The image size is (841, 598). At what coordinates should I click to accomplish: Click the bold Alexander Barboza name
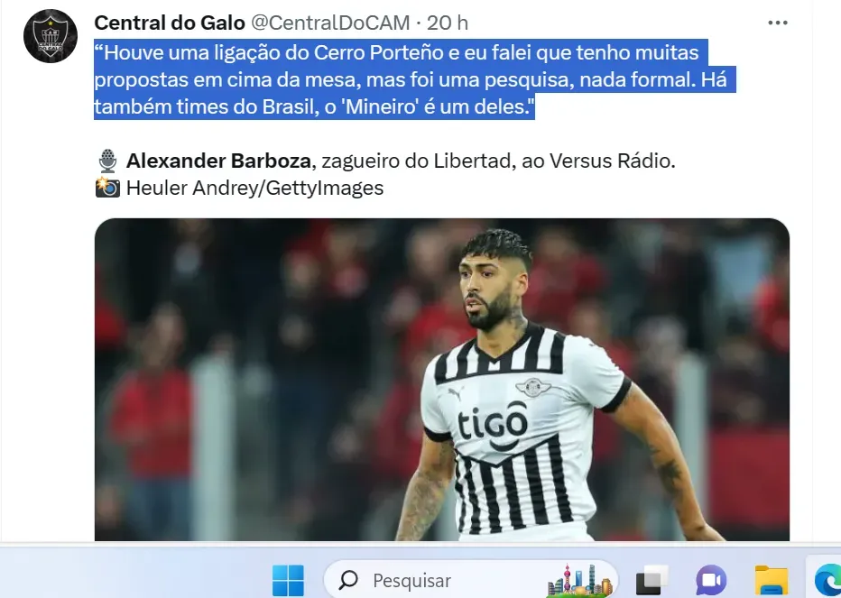218,161
